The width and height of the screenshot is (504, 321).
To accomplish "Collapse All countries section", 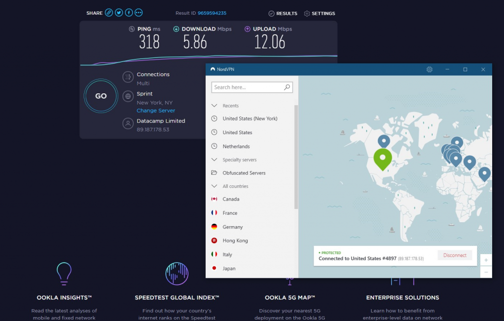I will [214, 186].
